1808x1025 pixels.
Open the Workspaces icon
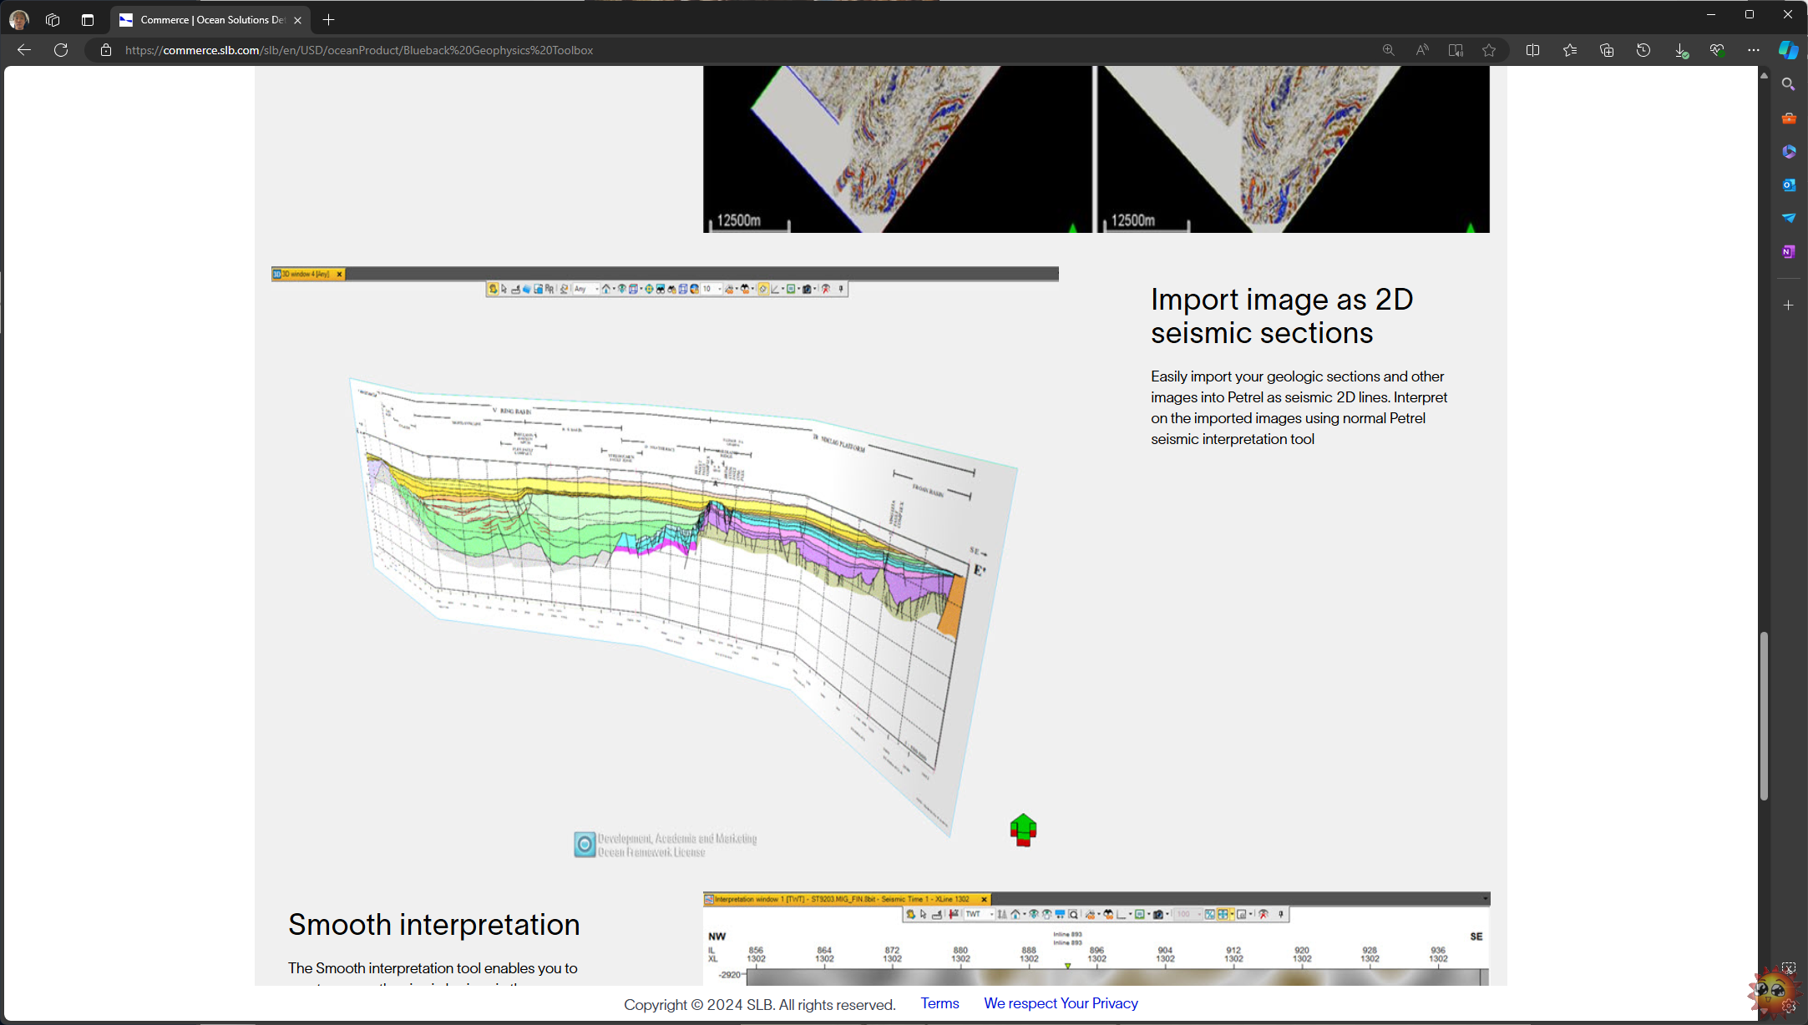[x=53, y=20]
